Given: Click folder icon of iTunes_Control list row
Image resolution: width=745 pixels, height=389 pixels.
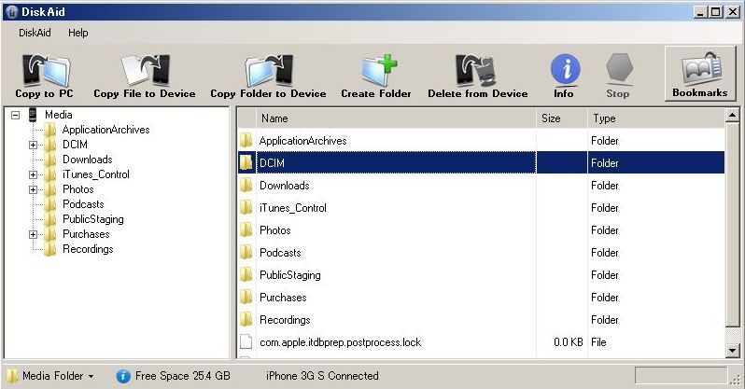Looking at the screenshot, I should tap(246, 208).
